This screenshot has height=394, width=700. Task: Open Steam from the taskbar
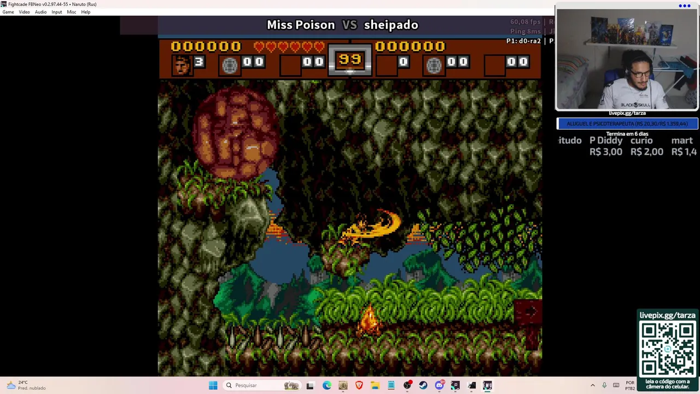pyautogui.click(x=423, y=385)
